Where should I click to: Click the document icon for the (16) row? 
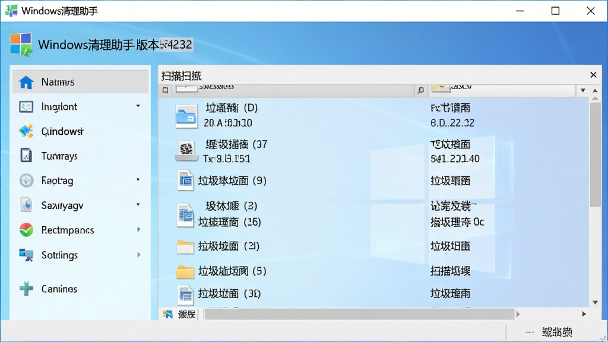coord(185,215)
